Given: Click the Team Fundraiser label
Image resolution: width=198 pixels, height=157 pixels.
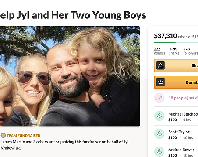Looking at the screenshot, I should (24, 136).
